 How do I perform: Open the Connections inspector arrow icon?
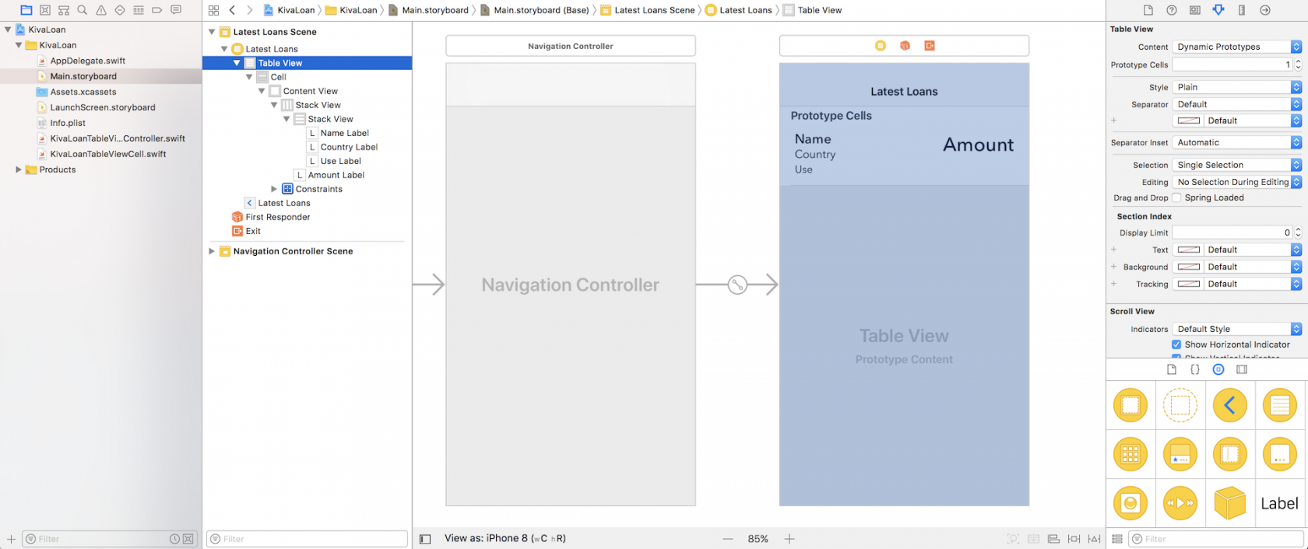[x=1265, y=10]
